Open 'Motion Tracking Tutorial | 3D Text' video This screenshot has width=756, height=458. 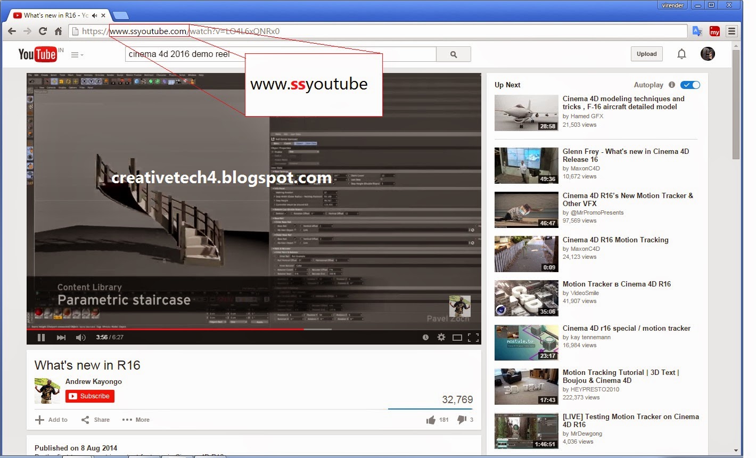[x=621, y=377]
